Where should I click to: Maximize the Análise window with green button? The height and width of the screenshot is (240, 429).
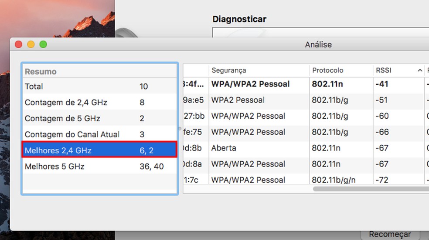point(43,44)
